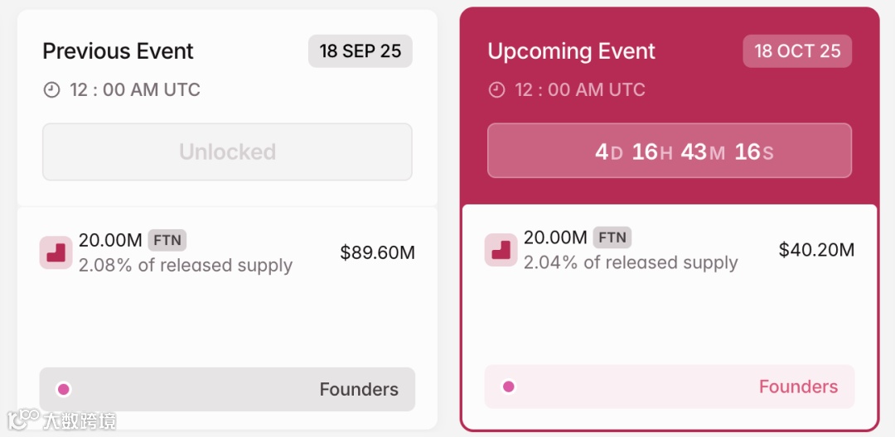Select the FTN tag in Upcoming Event

click(612, 238)
